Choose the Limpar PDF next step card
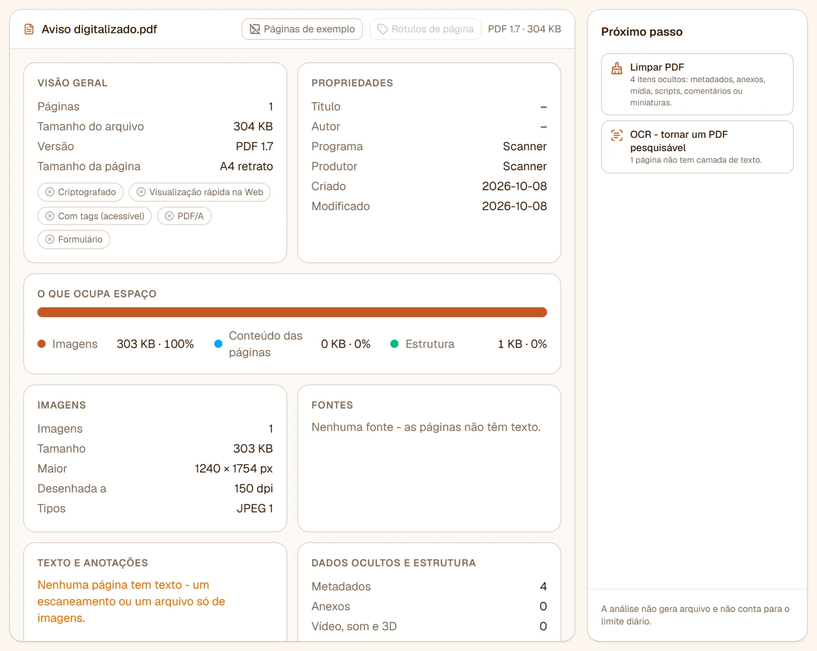 (697, 84)
